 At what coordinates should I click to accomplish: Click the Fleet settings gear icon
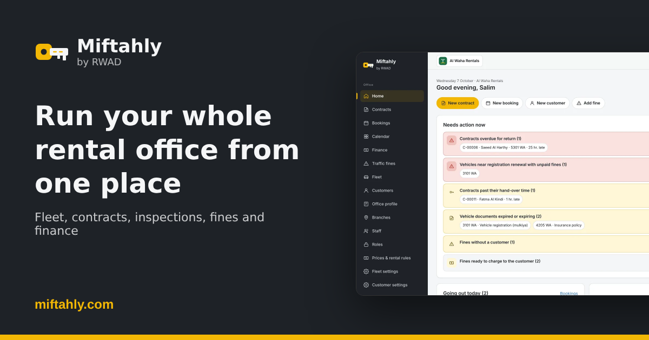[366, 271]
